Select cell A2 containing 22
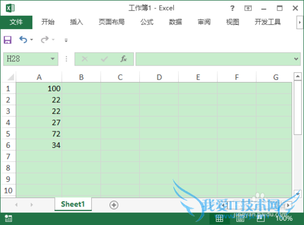Screen dimensions: 304x225 [x=39, y=100]
